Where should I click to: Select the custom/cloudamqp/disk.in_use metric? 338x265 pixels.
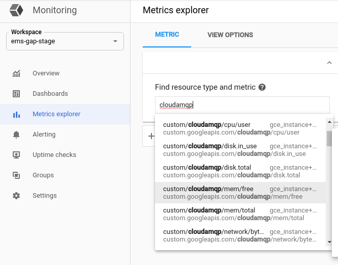coord(240,150)
